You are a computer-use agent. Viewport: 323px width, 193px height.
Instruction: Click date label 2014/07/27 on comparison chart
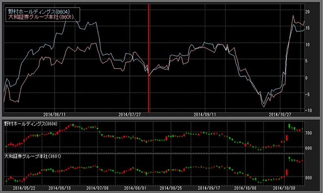pos(130,115)
